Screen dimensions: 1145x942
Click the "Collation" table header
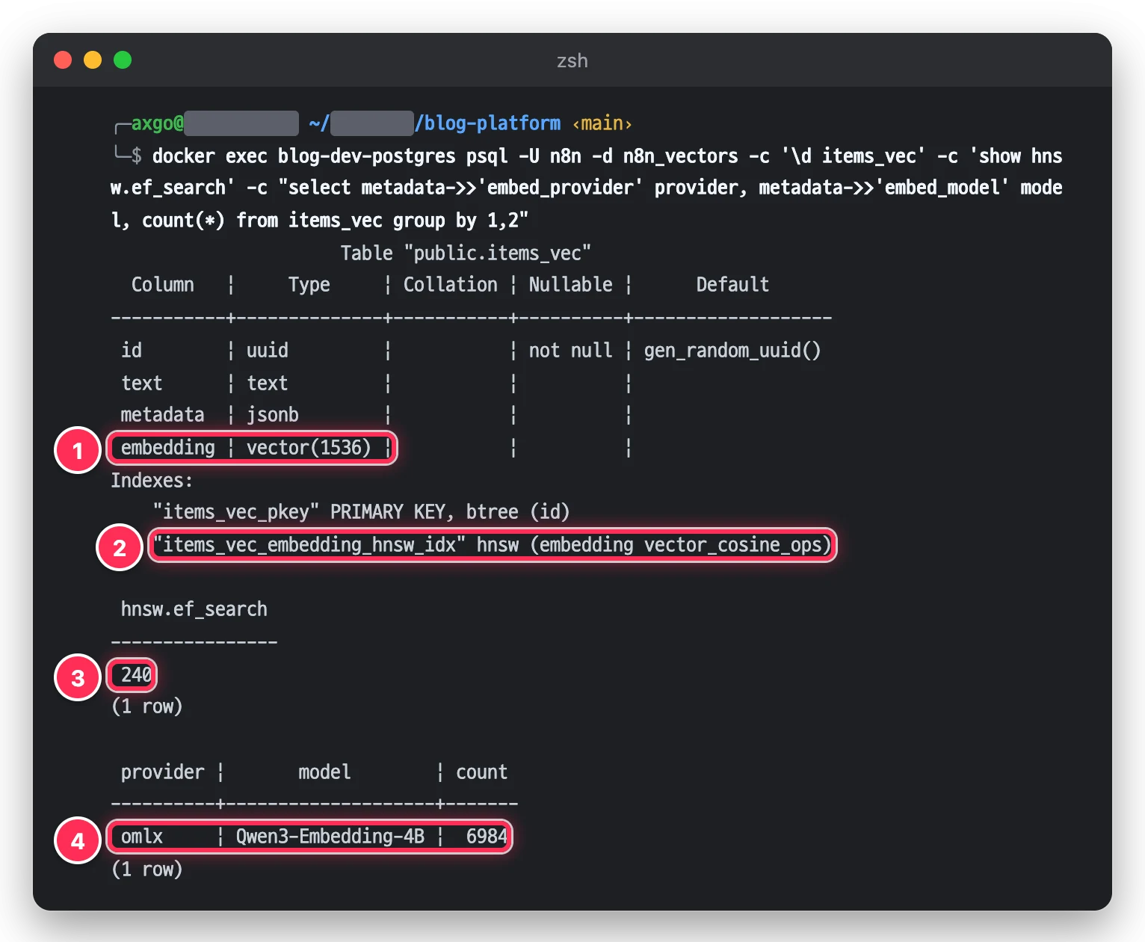click(451, 285)
